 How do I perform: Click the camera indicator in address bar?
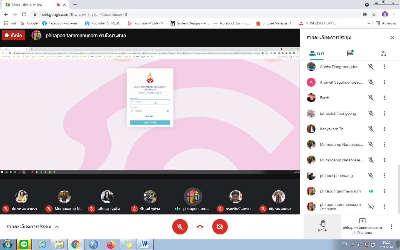tap(365, 14)
